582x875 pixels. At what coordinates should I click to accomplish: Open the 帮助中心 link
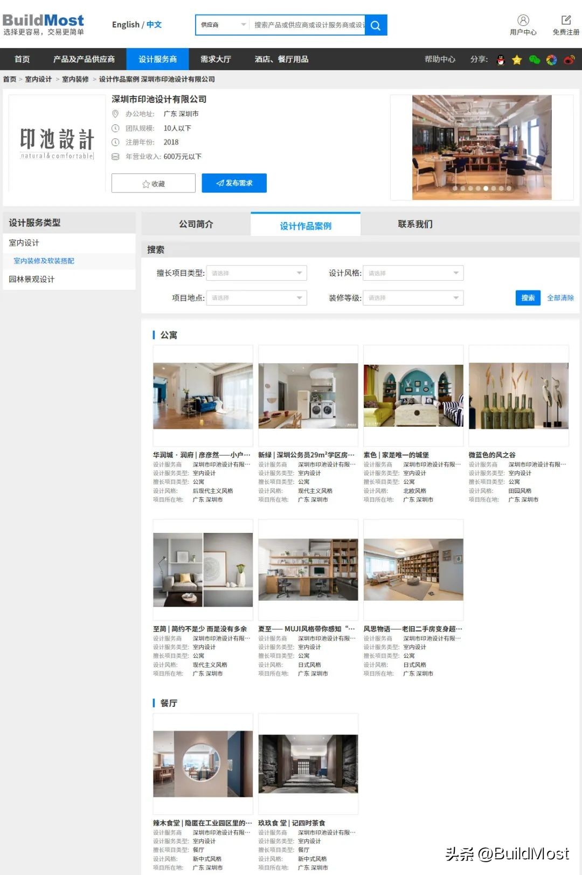coord(440,59)
